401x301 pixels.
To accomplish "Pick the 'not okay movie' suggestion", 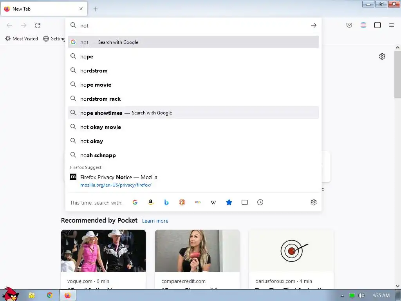I will click(x=193, y=127).
